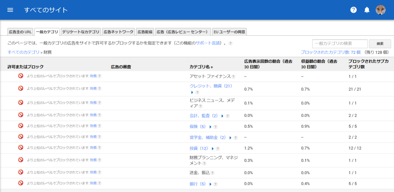394x192 pixels.
Task: Open help tooltip next to 投資 category
Action: tap(218, 149)
